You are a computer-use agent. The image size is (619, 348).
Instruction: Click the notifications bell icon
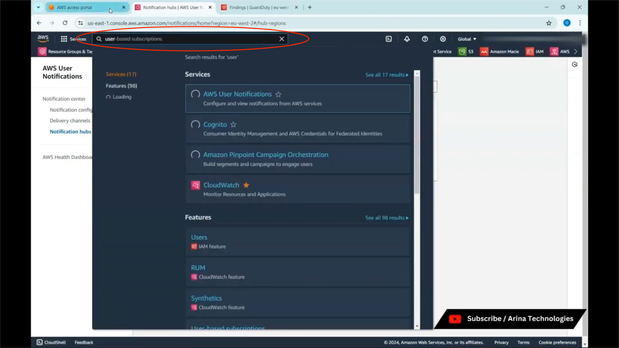407,39
